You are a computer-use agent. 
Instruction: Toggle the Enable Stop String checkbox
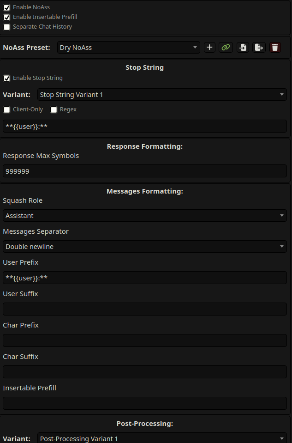pos(7,78)
